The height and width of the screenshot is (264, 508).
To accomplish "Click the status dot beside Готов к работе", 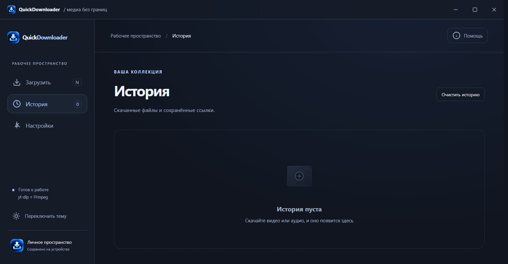I will [x=13, y=190].
